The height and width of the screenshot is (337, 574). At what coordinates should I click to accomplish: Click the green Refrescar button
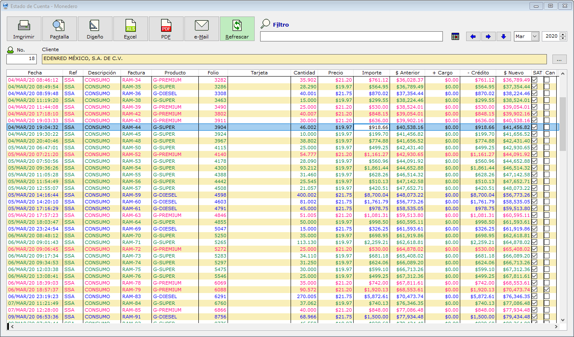click(237, 28)
